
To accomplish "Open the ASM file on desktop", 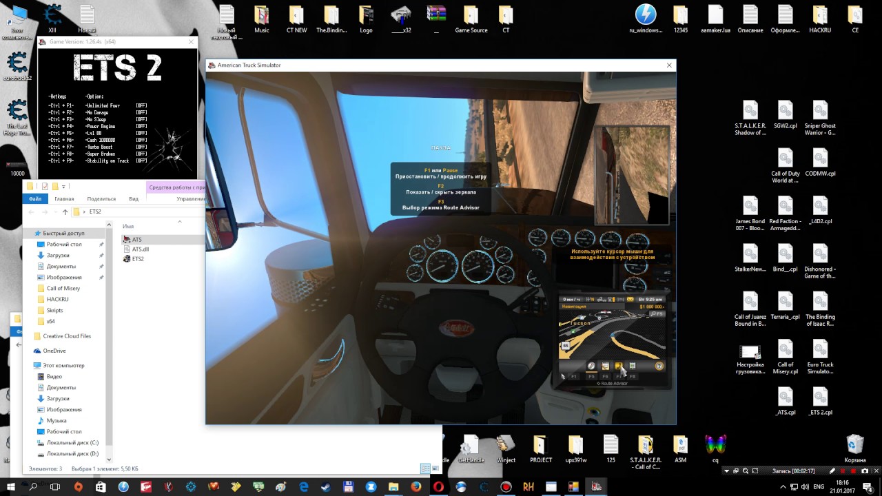I will click(680, 448).
